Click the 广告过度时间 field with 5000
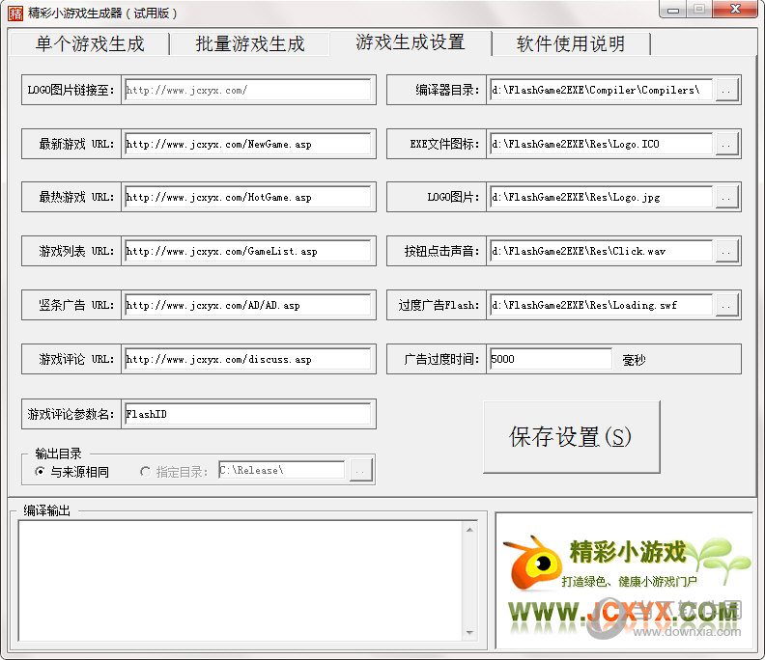 tap(550, 359)
